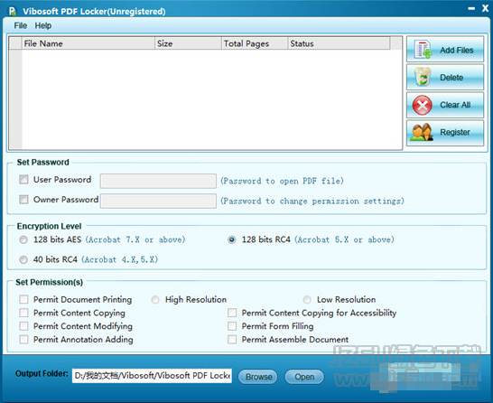
Task: Click the Open output folder button
Action: click(x=304, y=377)
